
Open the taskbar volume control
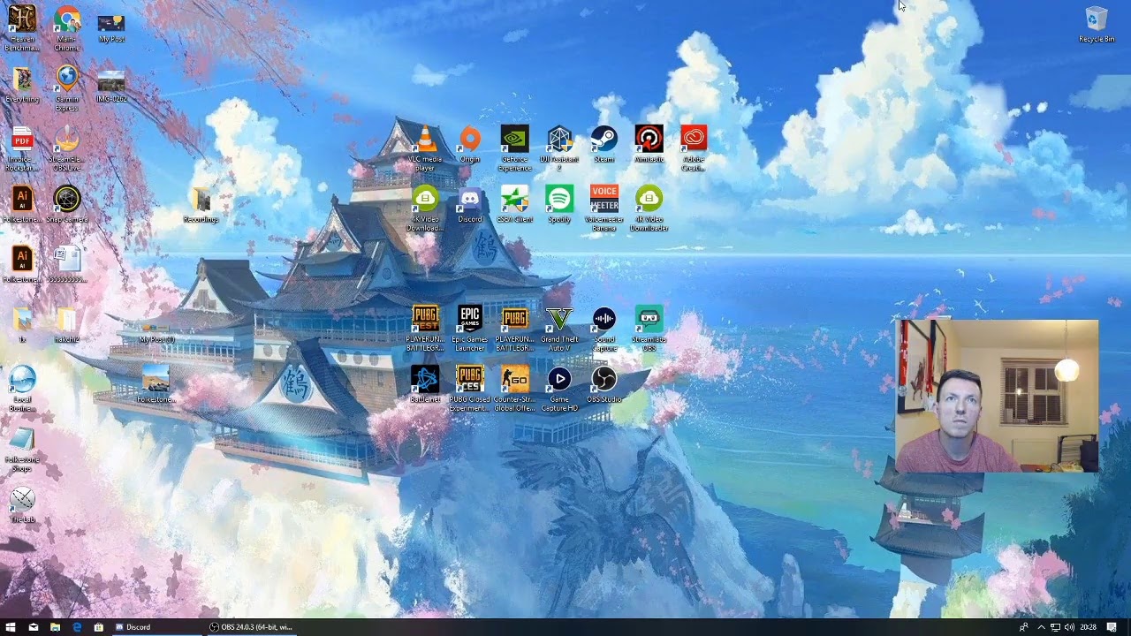coord(1069,627)
